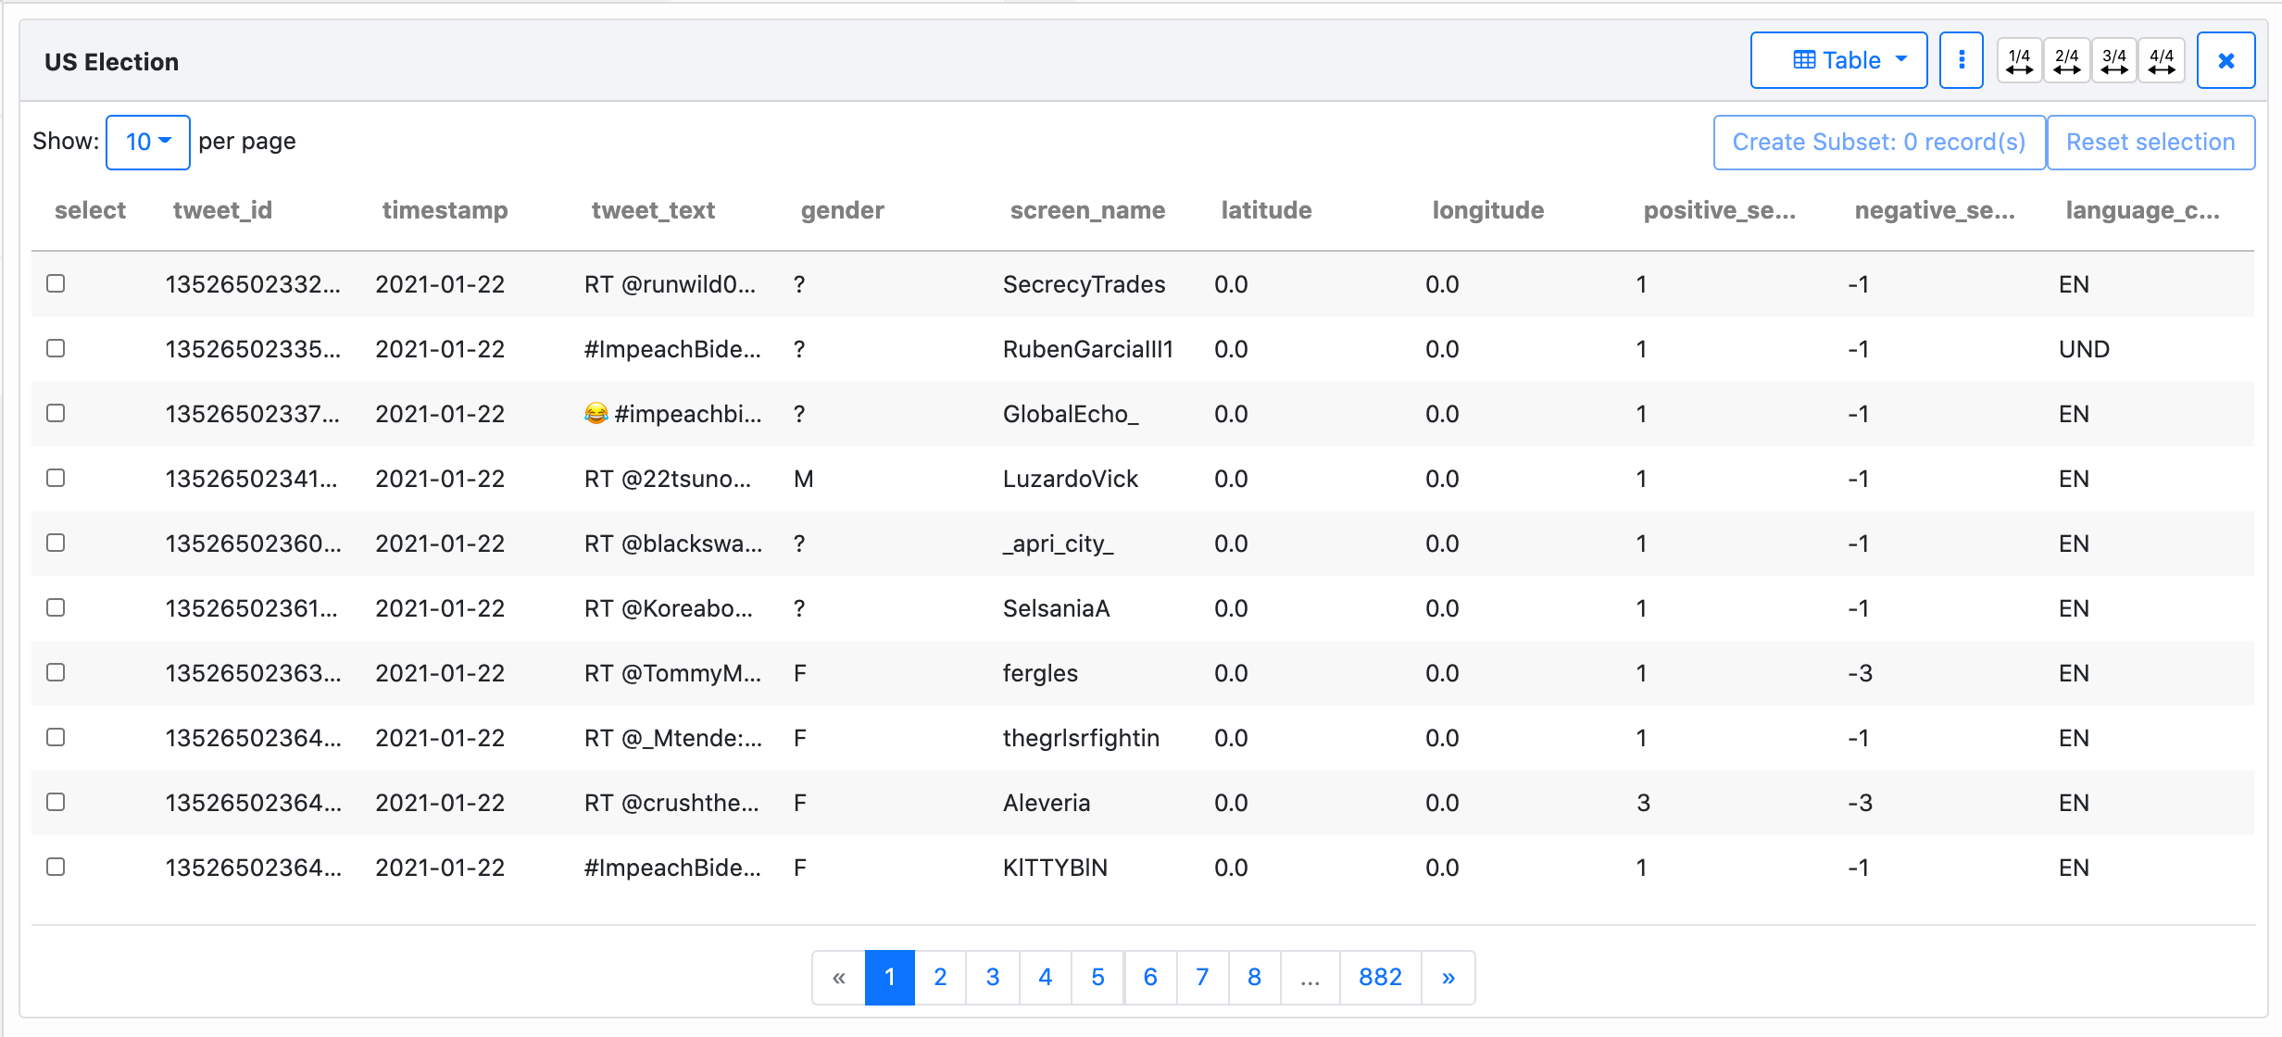This screenshot has height=1037, width=2282.
Task: Select the LuzardoVick row checkbox
Action: point(56,478)
